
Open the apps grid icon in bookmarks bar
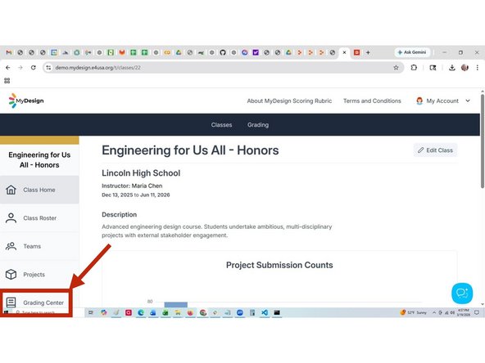[x=7, y=81]
